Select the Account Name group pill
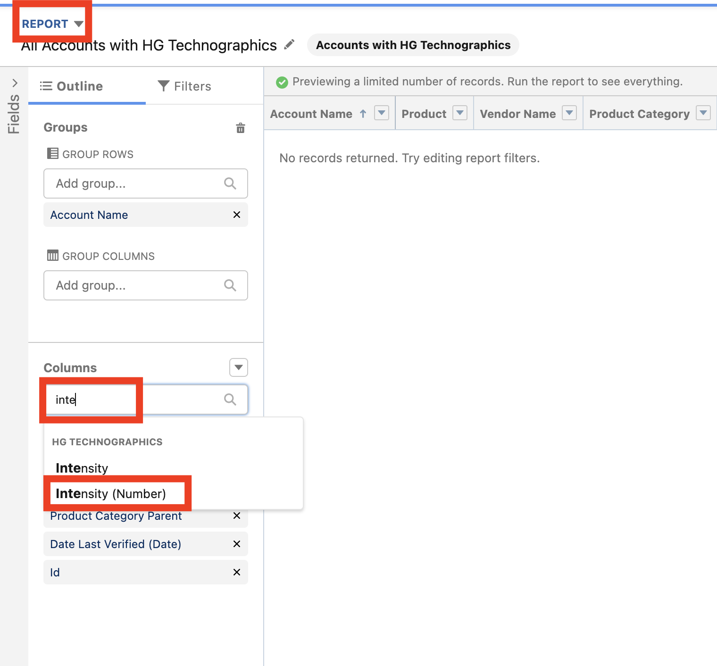Viewport: 717px width, 666px height. [146, 215]
